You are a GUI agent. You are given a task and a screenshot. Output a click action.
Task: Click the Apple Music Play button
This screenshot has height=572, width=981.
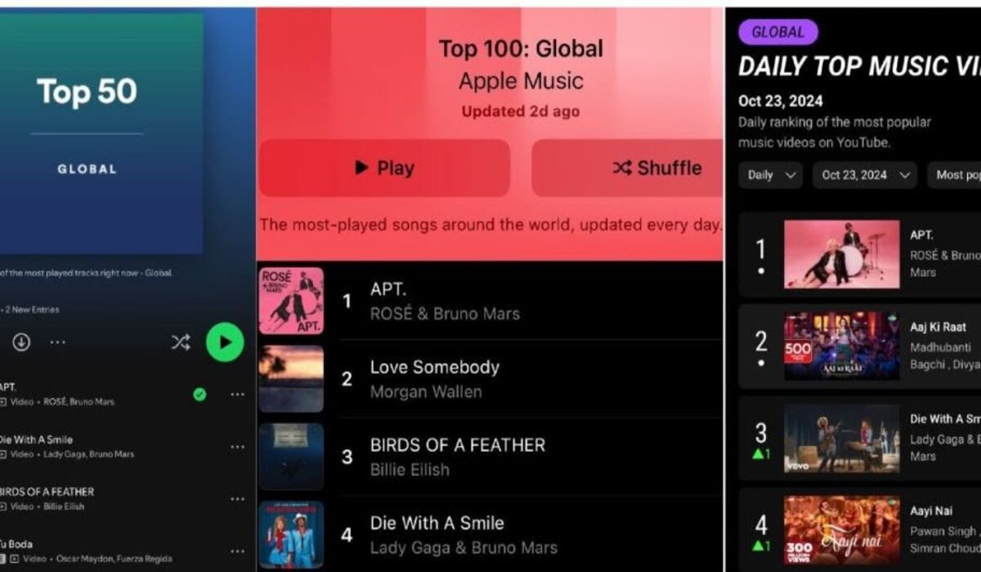(384, 168)
